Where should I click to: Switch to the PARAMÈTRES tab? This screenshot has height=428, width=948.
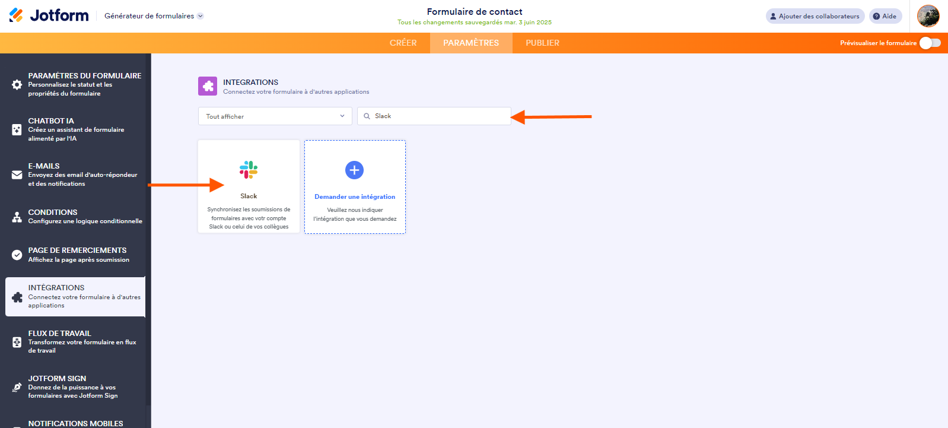coord(471,43)
